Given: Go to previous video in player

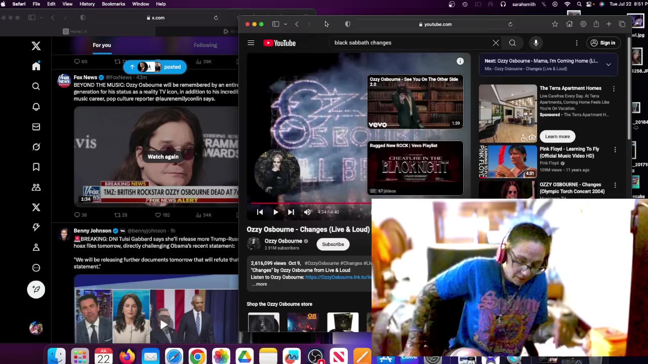Looking at the screenshot, I should [260, 212].
